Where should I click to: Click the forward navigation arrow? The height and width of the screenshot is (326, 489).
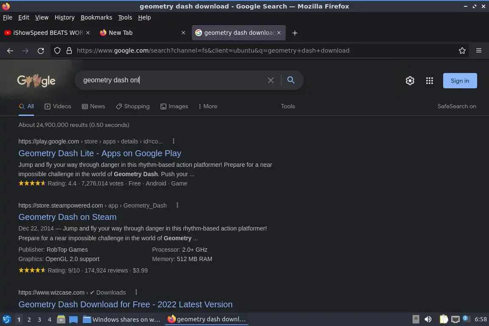25,51
